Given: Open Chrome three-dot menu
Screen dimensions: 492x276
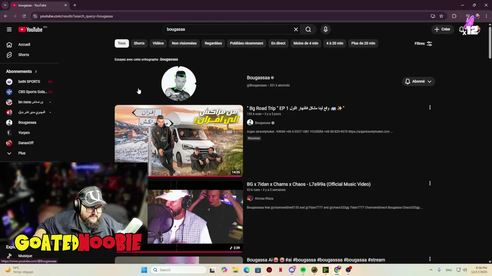Looking at the screenshot, I should 487,16.
